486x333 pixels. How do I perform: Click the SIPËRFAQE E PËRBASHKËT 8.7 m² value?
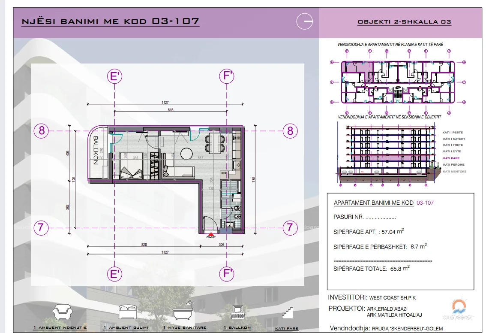[x=418, y=246]
